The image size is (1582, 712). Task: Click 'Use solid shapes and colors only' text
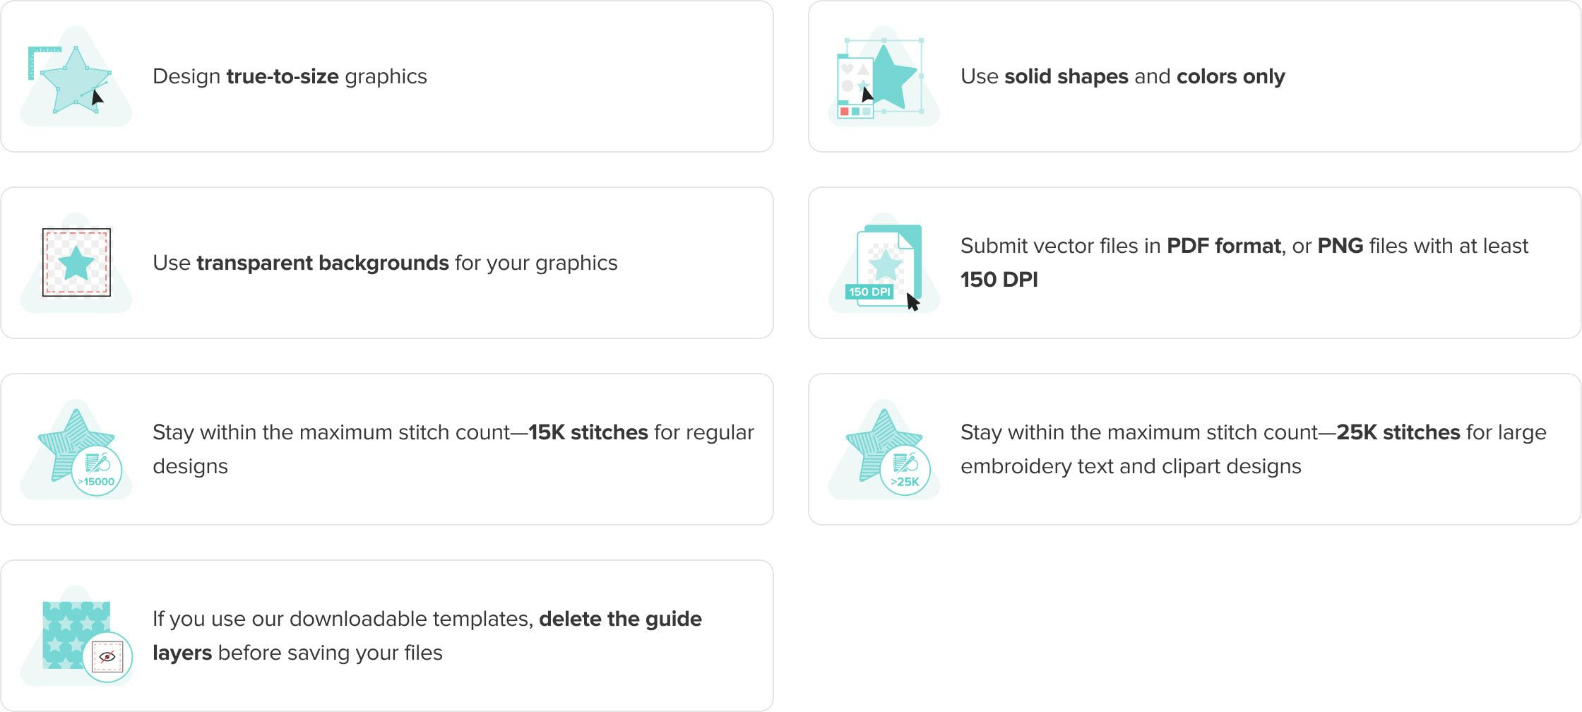[x=1122, y=76]
